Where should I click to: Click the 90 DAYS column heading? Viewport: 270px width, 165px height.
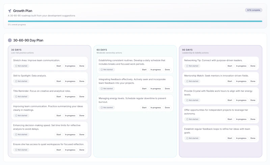[187, 50]
